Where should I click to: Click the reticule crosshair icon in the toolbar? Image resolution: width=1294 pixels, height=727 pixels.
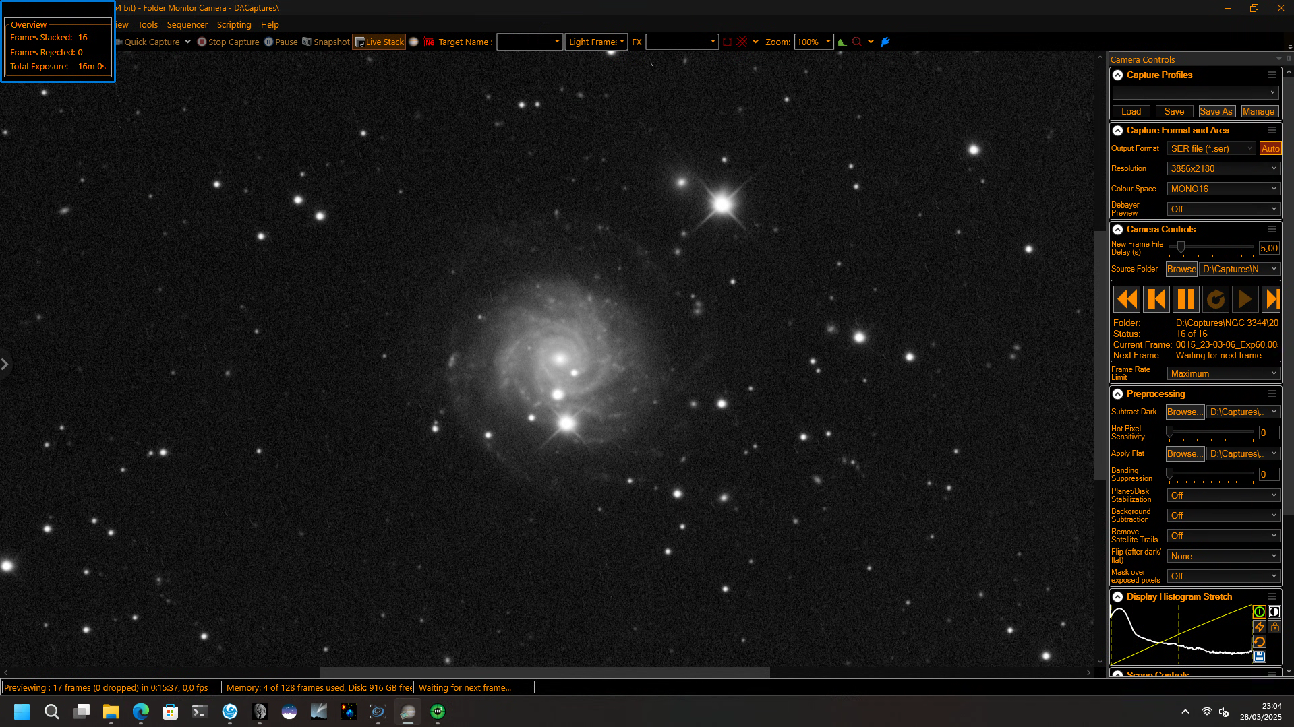point(742,42)
